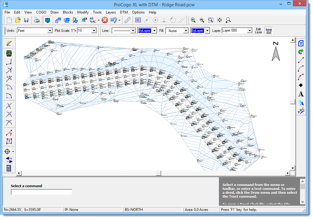The image size is (313, 219).
Task: Select the ruler measure tool
Action: (x=127, y=20)
